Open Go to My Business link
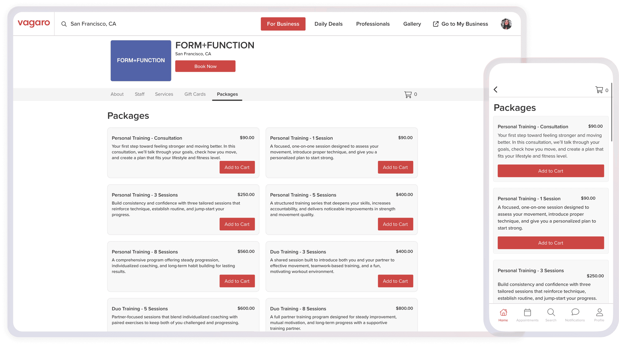 tap(461, 24)
